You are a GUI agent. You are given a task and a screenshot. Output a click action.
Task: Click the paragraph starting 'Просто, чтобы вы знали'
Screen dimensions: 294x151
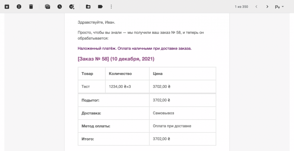coord(141,35)
